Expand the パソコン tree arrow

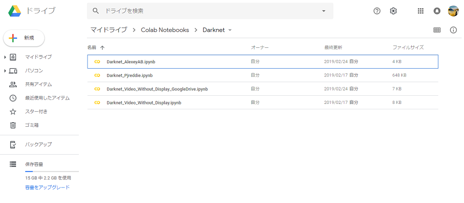click(x=5, y=71)
